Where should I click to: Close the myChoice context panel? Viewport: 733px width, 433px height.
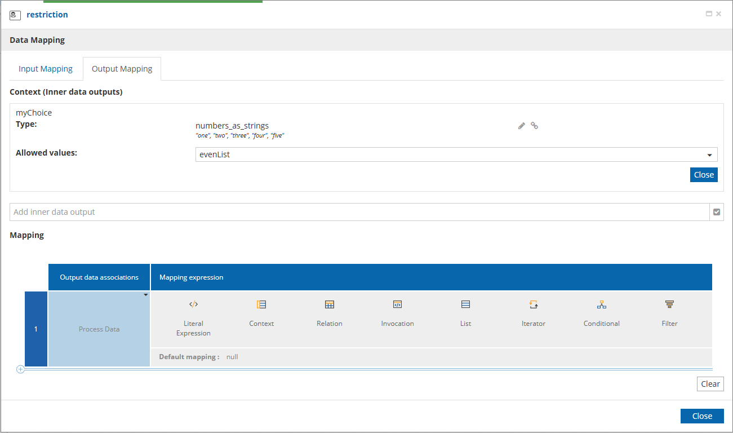click(x=704, y=175)
